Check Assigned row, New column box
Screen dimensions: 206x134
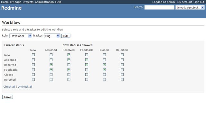point(33,60)
